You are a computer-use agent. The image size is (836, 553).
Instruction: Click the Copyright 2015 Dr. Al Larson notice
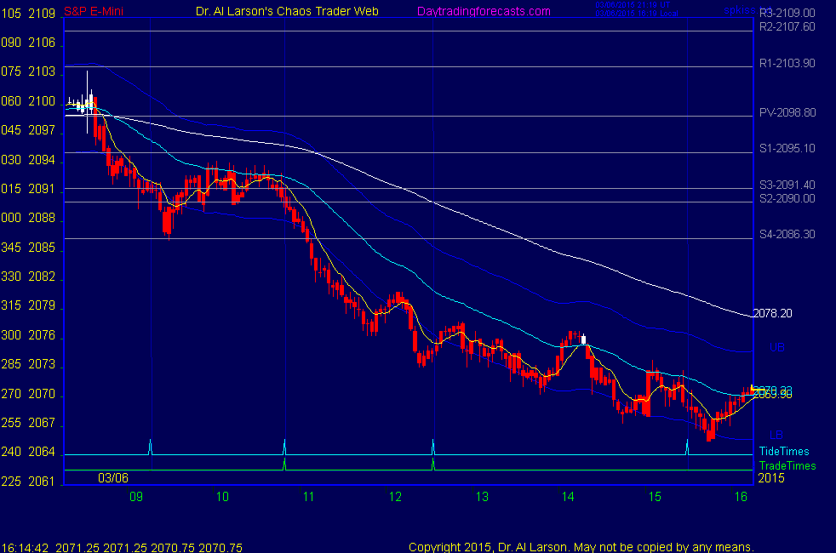click(581, 547)
